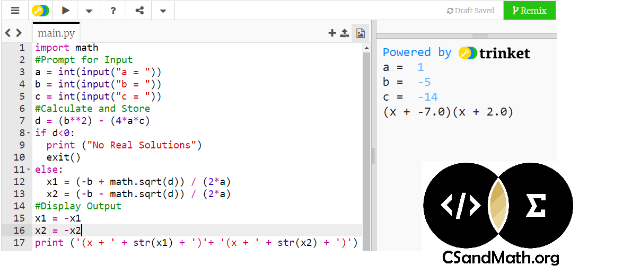The height and width of the screenshot is (274, 623).
Task: Add a new file with the plus icon
Action: click(x=332, y=33)
